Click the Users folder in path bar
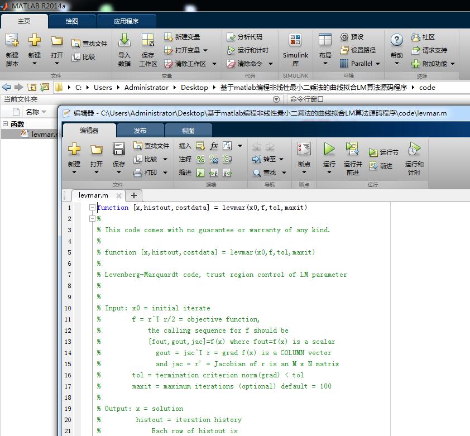The height and width of the screenshot is (436, 470). [103, 87]
